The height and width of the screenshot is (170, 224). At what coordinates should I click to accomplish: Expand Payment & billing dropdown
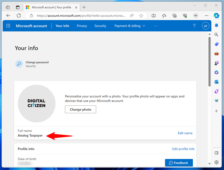pyautogui.click(x=130, y=26)
